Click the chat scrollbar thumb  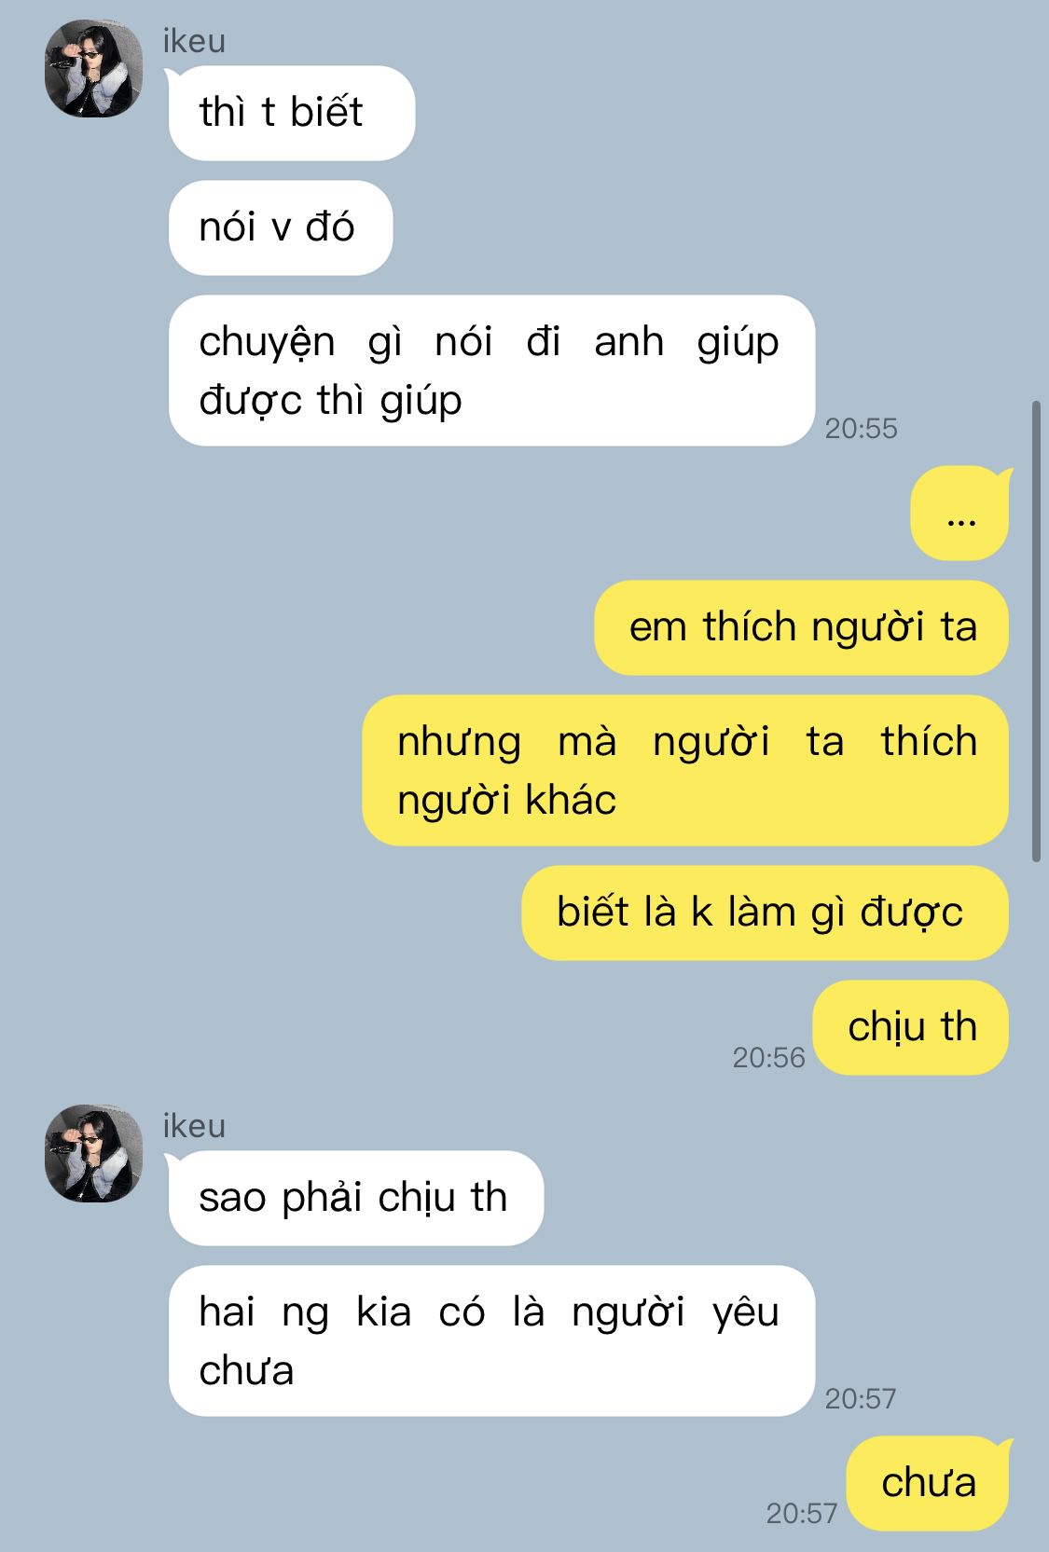(x=1036, y=631)
